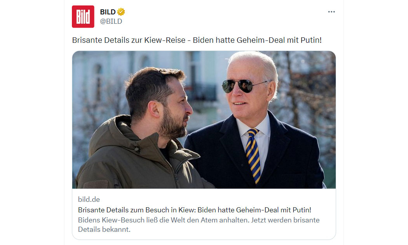Open the link card preview photo
This screenshot has height=245, width=408.
click(x=204, y=119)
